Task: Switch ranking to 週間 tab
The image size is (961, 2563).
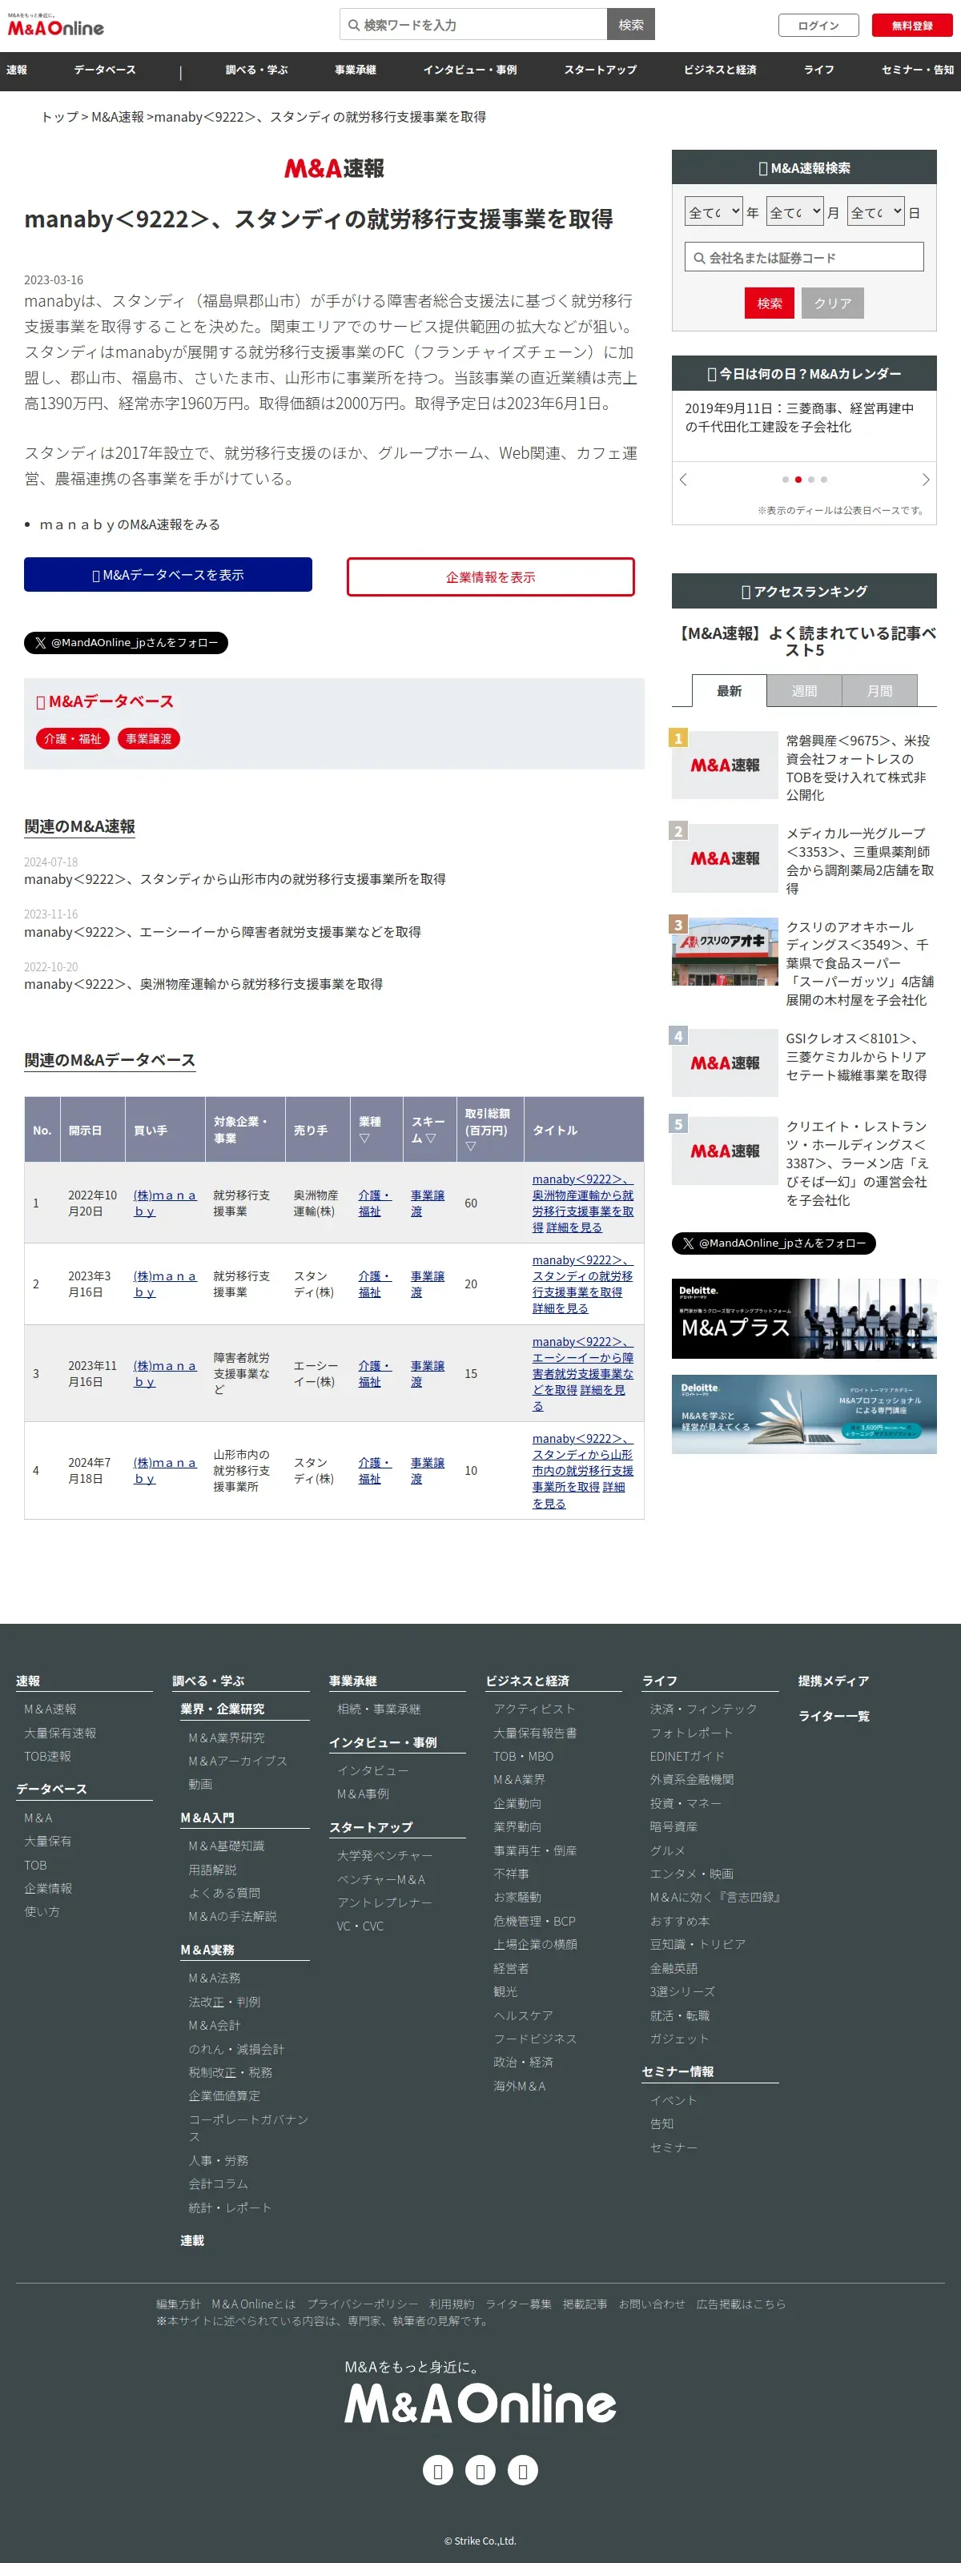Action: [x=805, y=690]
